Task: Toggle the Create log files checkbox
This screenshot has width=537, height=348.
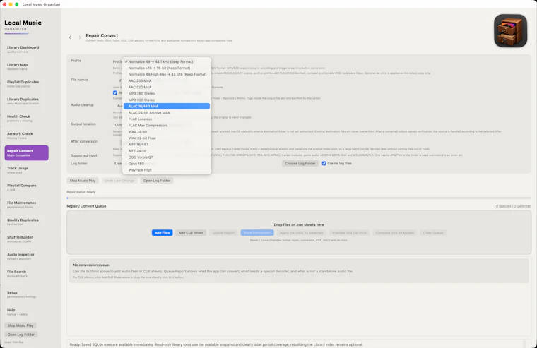Action: pos(324,164)
